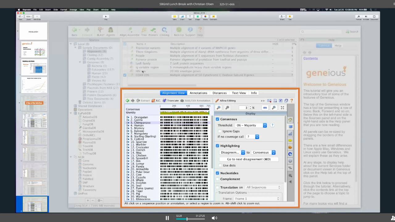Image resolution: width=395 pixels, height=222 pixels.
Task: Click the Geneious Cloning toolbar icon
Action: (164, 30)
